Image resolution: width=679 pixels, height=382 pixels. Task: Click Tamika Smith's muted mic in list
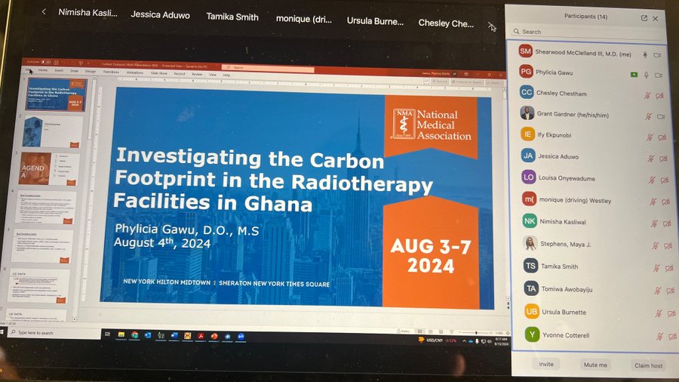point(656,268)
